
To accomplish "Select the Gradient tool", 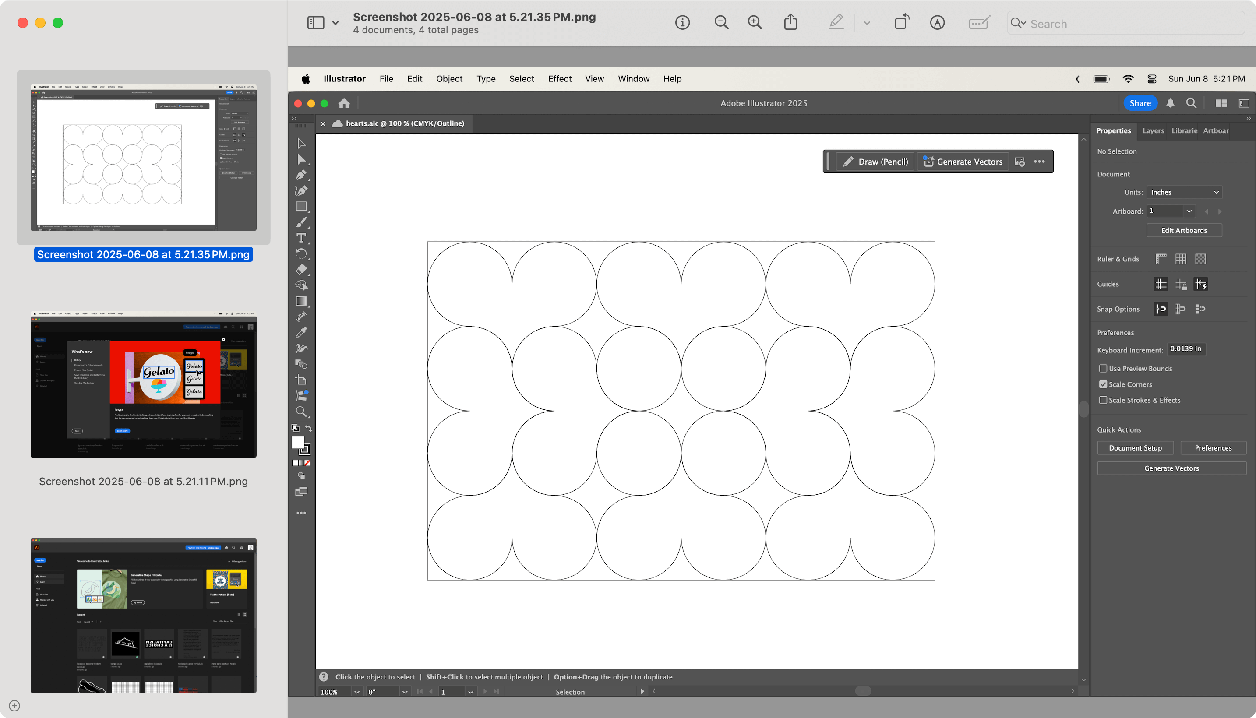I will [x=301, y=301].
